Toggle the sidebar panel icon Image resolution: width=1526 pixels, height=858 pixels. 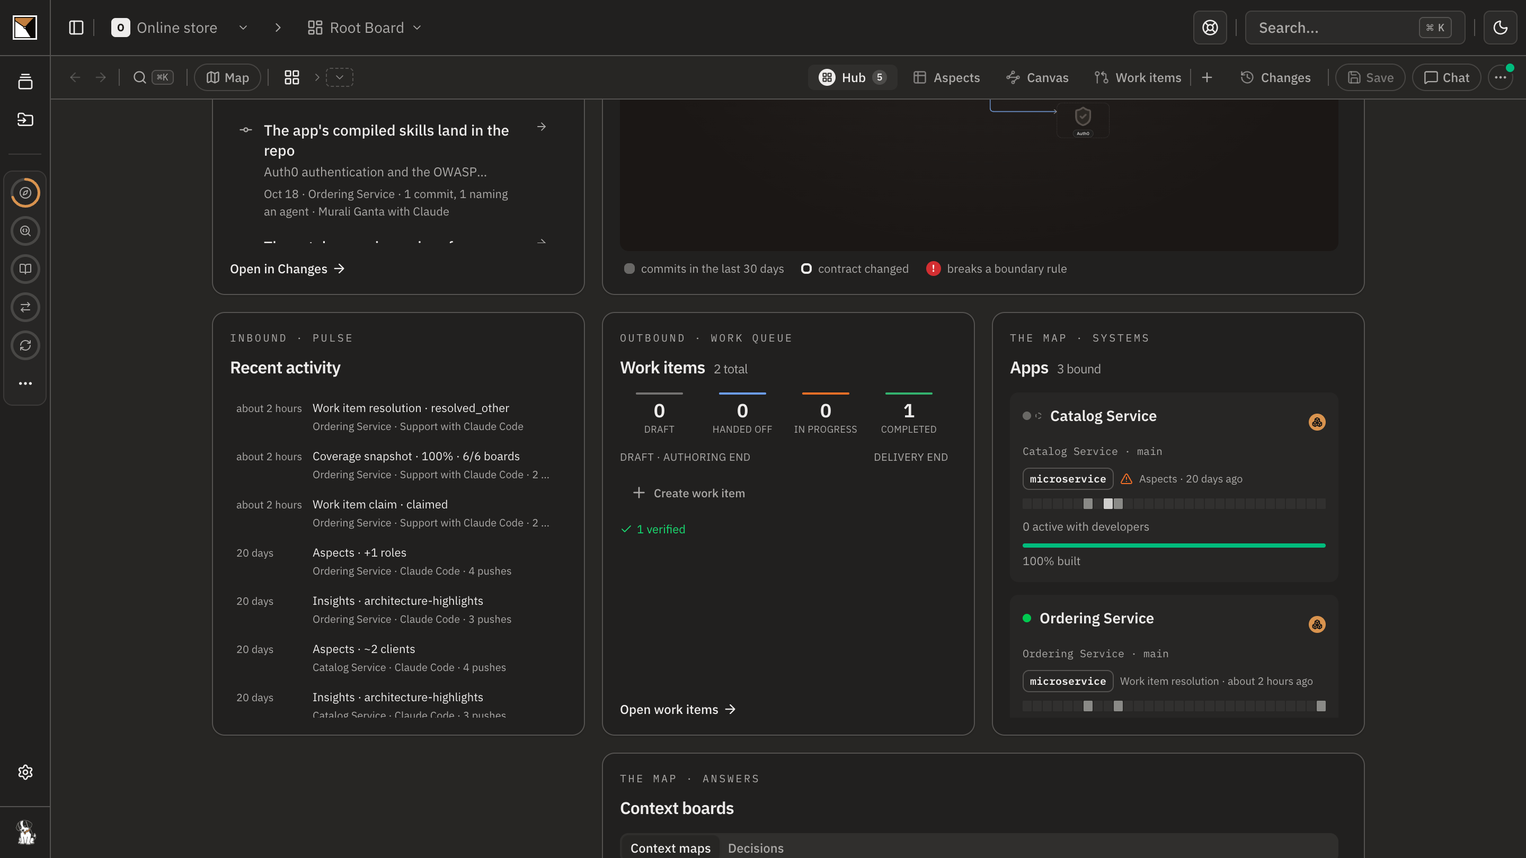tap(76, 27)
